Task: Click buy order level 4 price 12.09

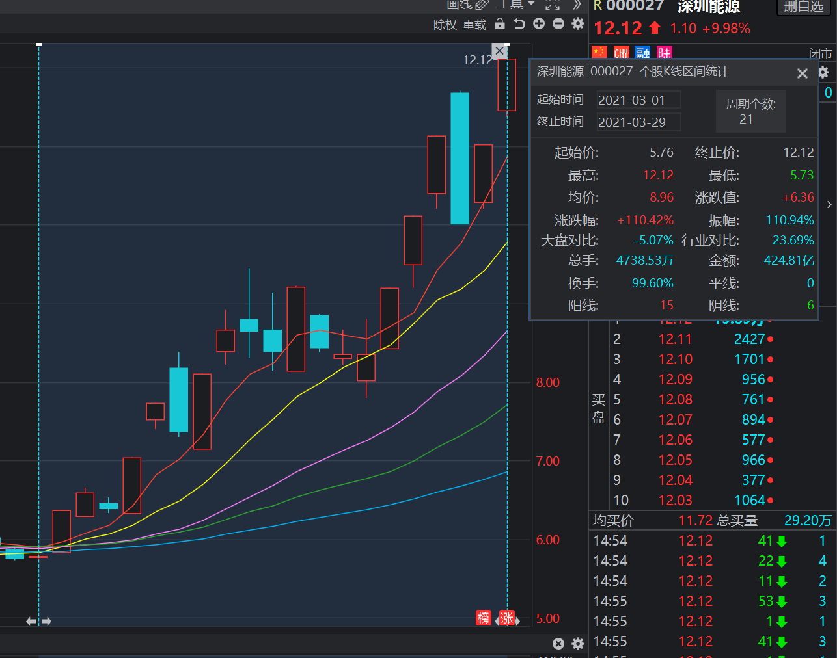Action: tap(675, 380)
